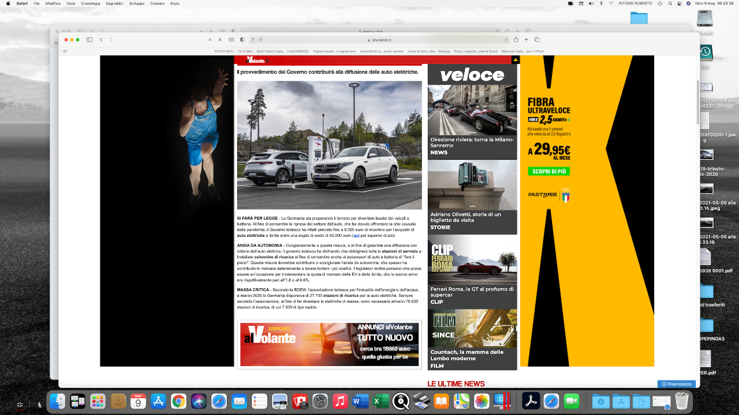
Task: Click the SCOPRI DI PIÙ button
Action: [549, 171]
